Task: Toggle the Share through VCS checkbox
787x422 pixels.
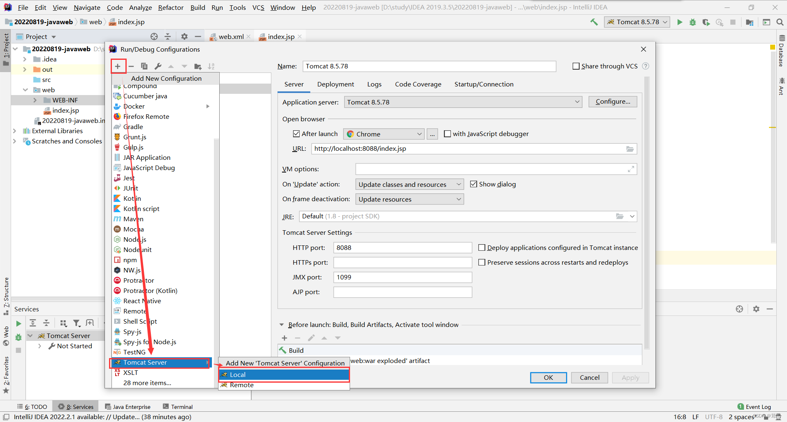Action: 576,66
